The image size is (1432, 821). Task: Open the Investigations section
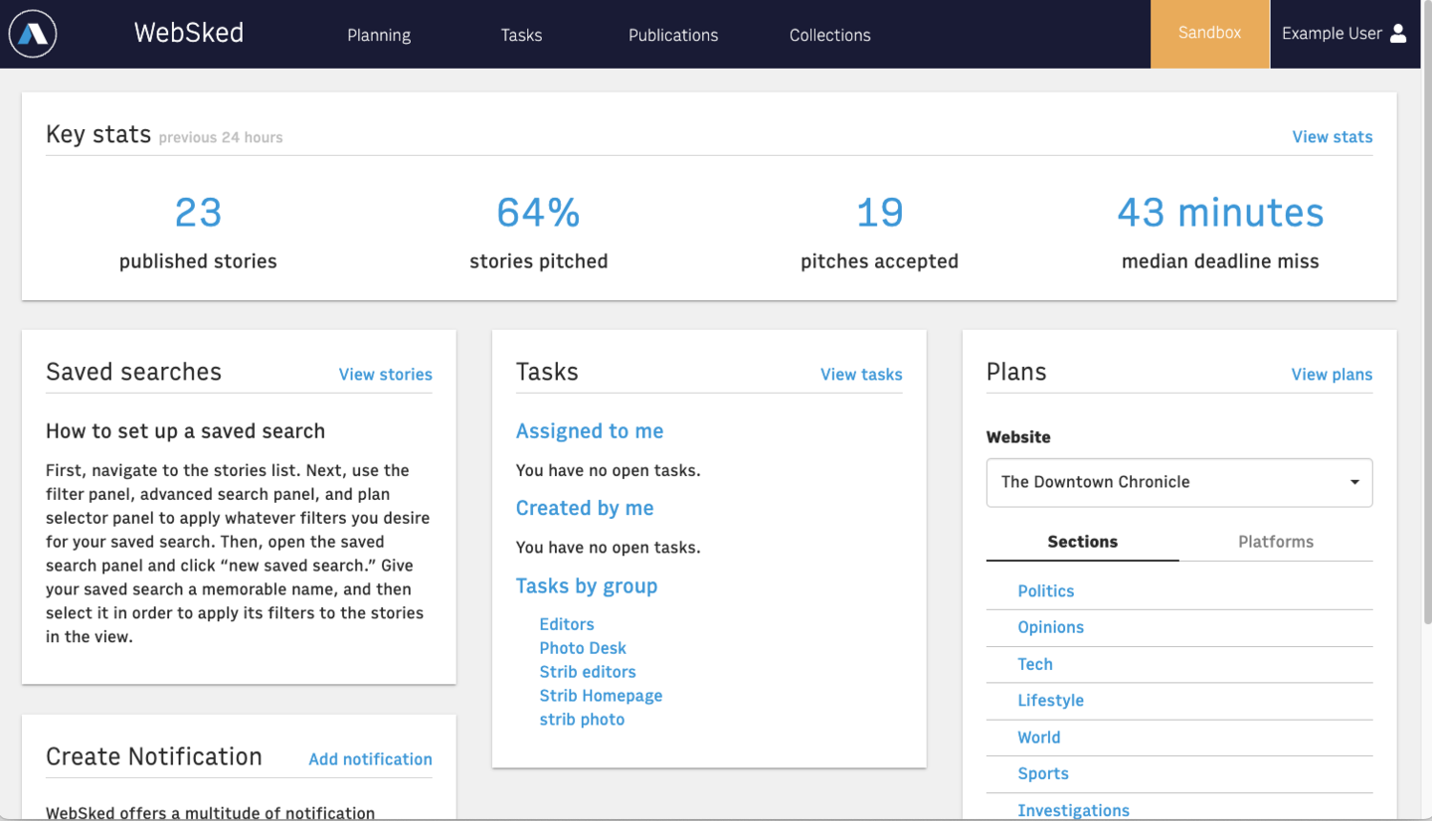(1073, 810)
